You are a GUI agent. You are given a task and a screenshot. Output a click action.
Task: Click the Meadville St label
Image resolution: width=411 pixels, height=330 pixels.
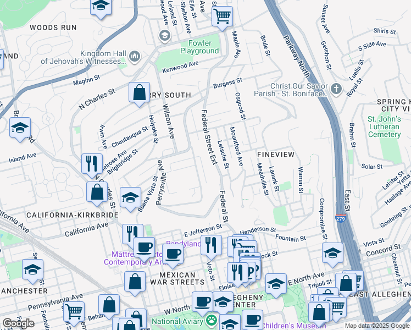point(263,179)
